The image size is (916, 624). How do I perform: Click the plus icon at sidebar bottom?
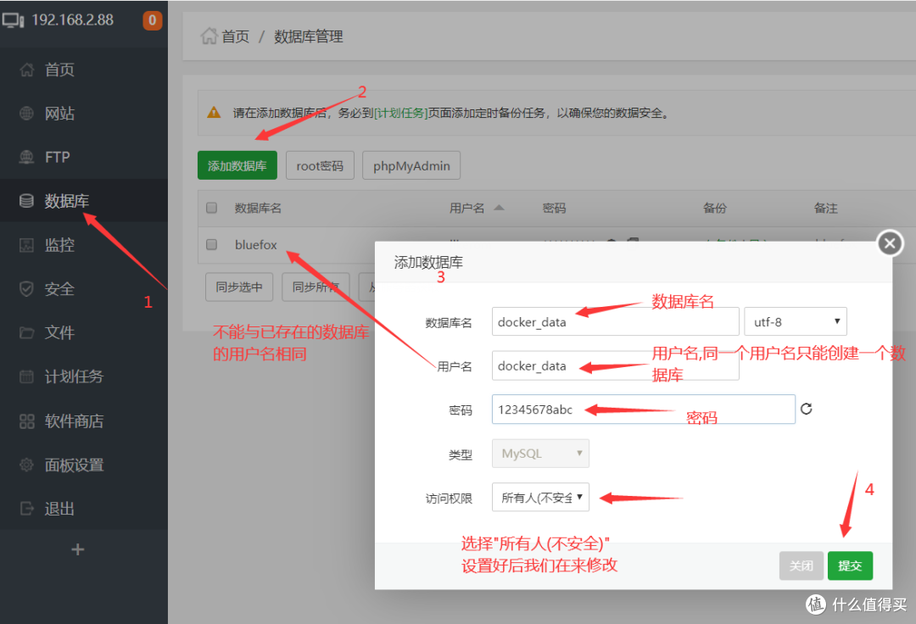[x=78, y=549]
